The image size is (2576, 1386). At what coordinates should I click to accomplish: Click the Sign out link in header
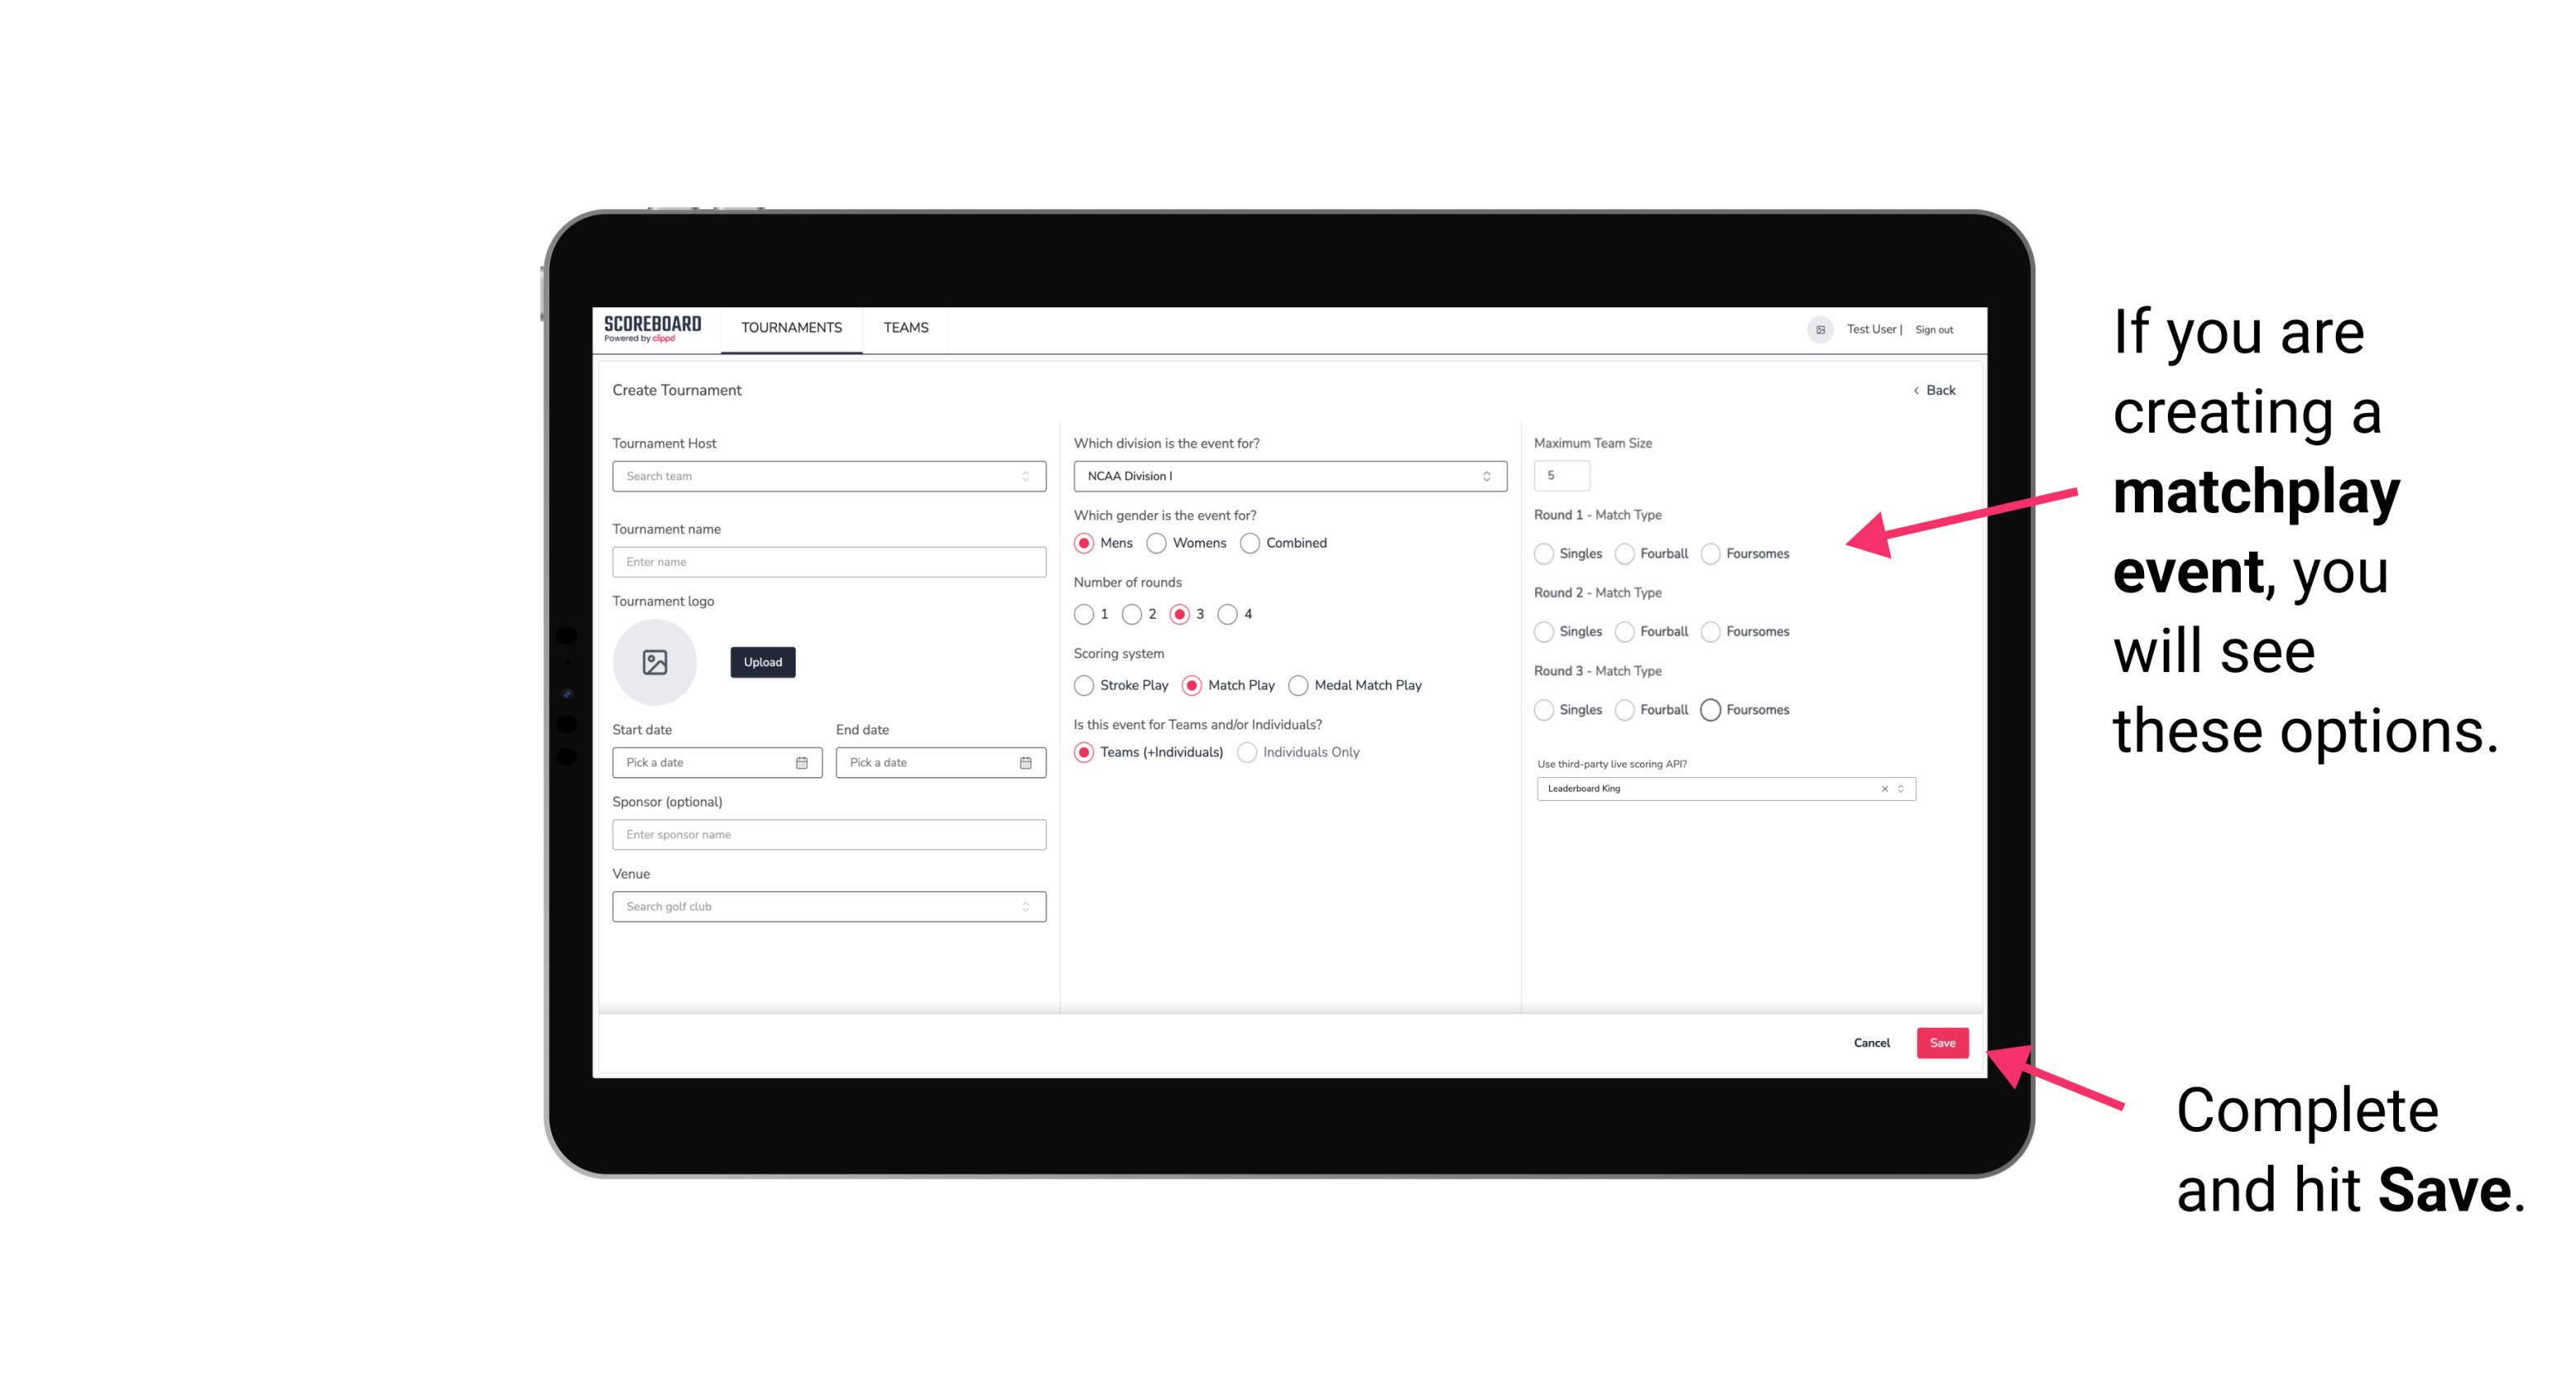(x=1929, y=328)
